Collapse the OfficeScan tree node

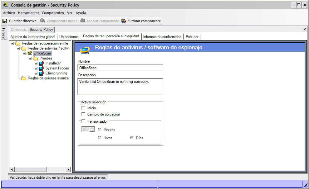[x=24, y=53]
